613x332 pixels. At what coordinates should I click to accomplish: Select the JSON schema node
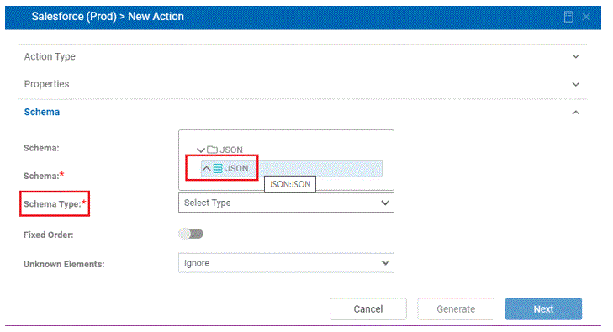pyautogui.click(x=292, y=168)
